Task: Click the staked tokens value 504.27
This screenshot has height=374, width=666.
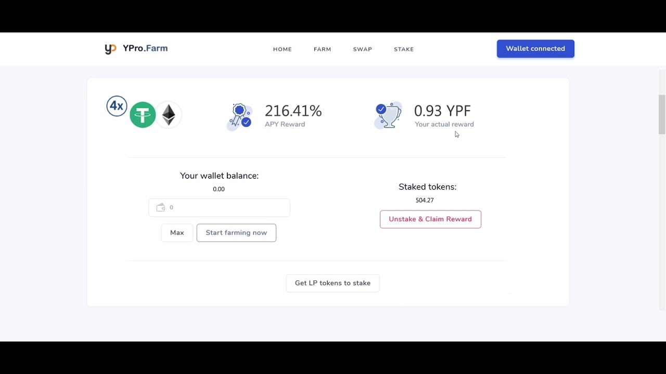Action: point(425,200)
